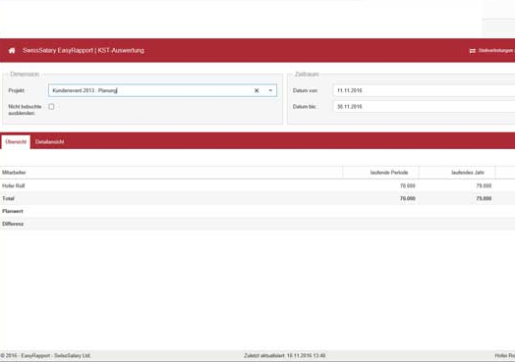Open the Projekt dropdown arrow
Image resolution: width=515 pixels, height=362 pixels.
pyautogui.click(x=270, y=90)
